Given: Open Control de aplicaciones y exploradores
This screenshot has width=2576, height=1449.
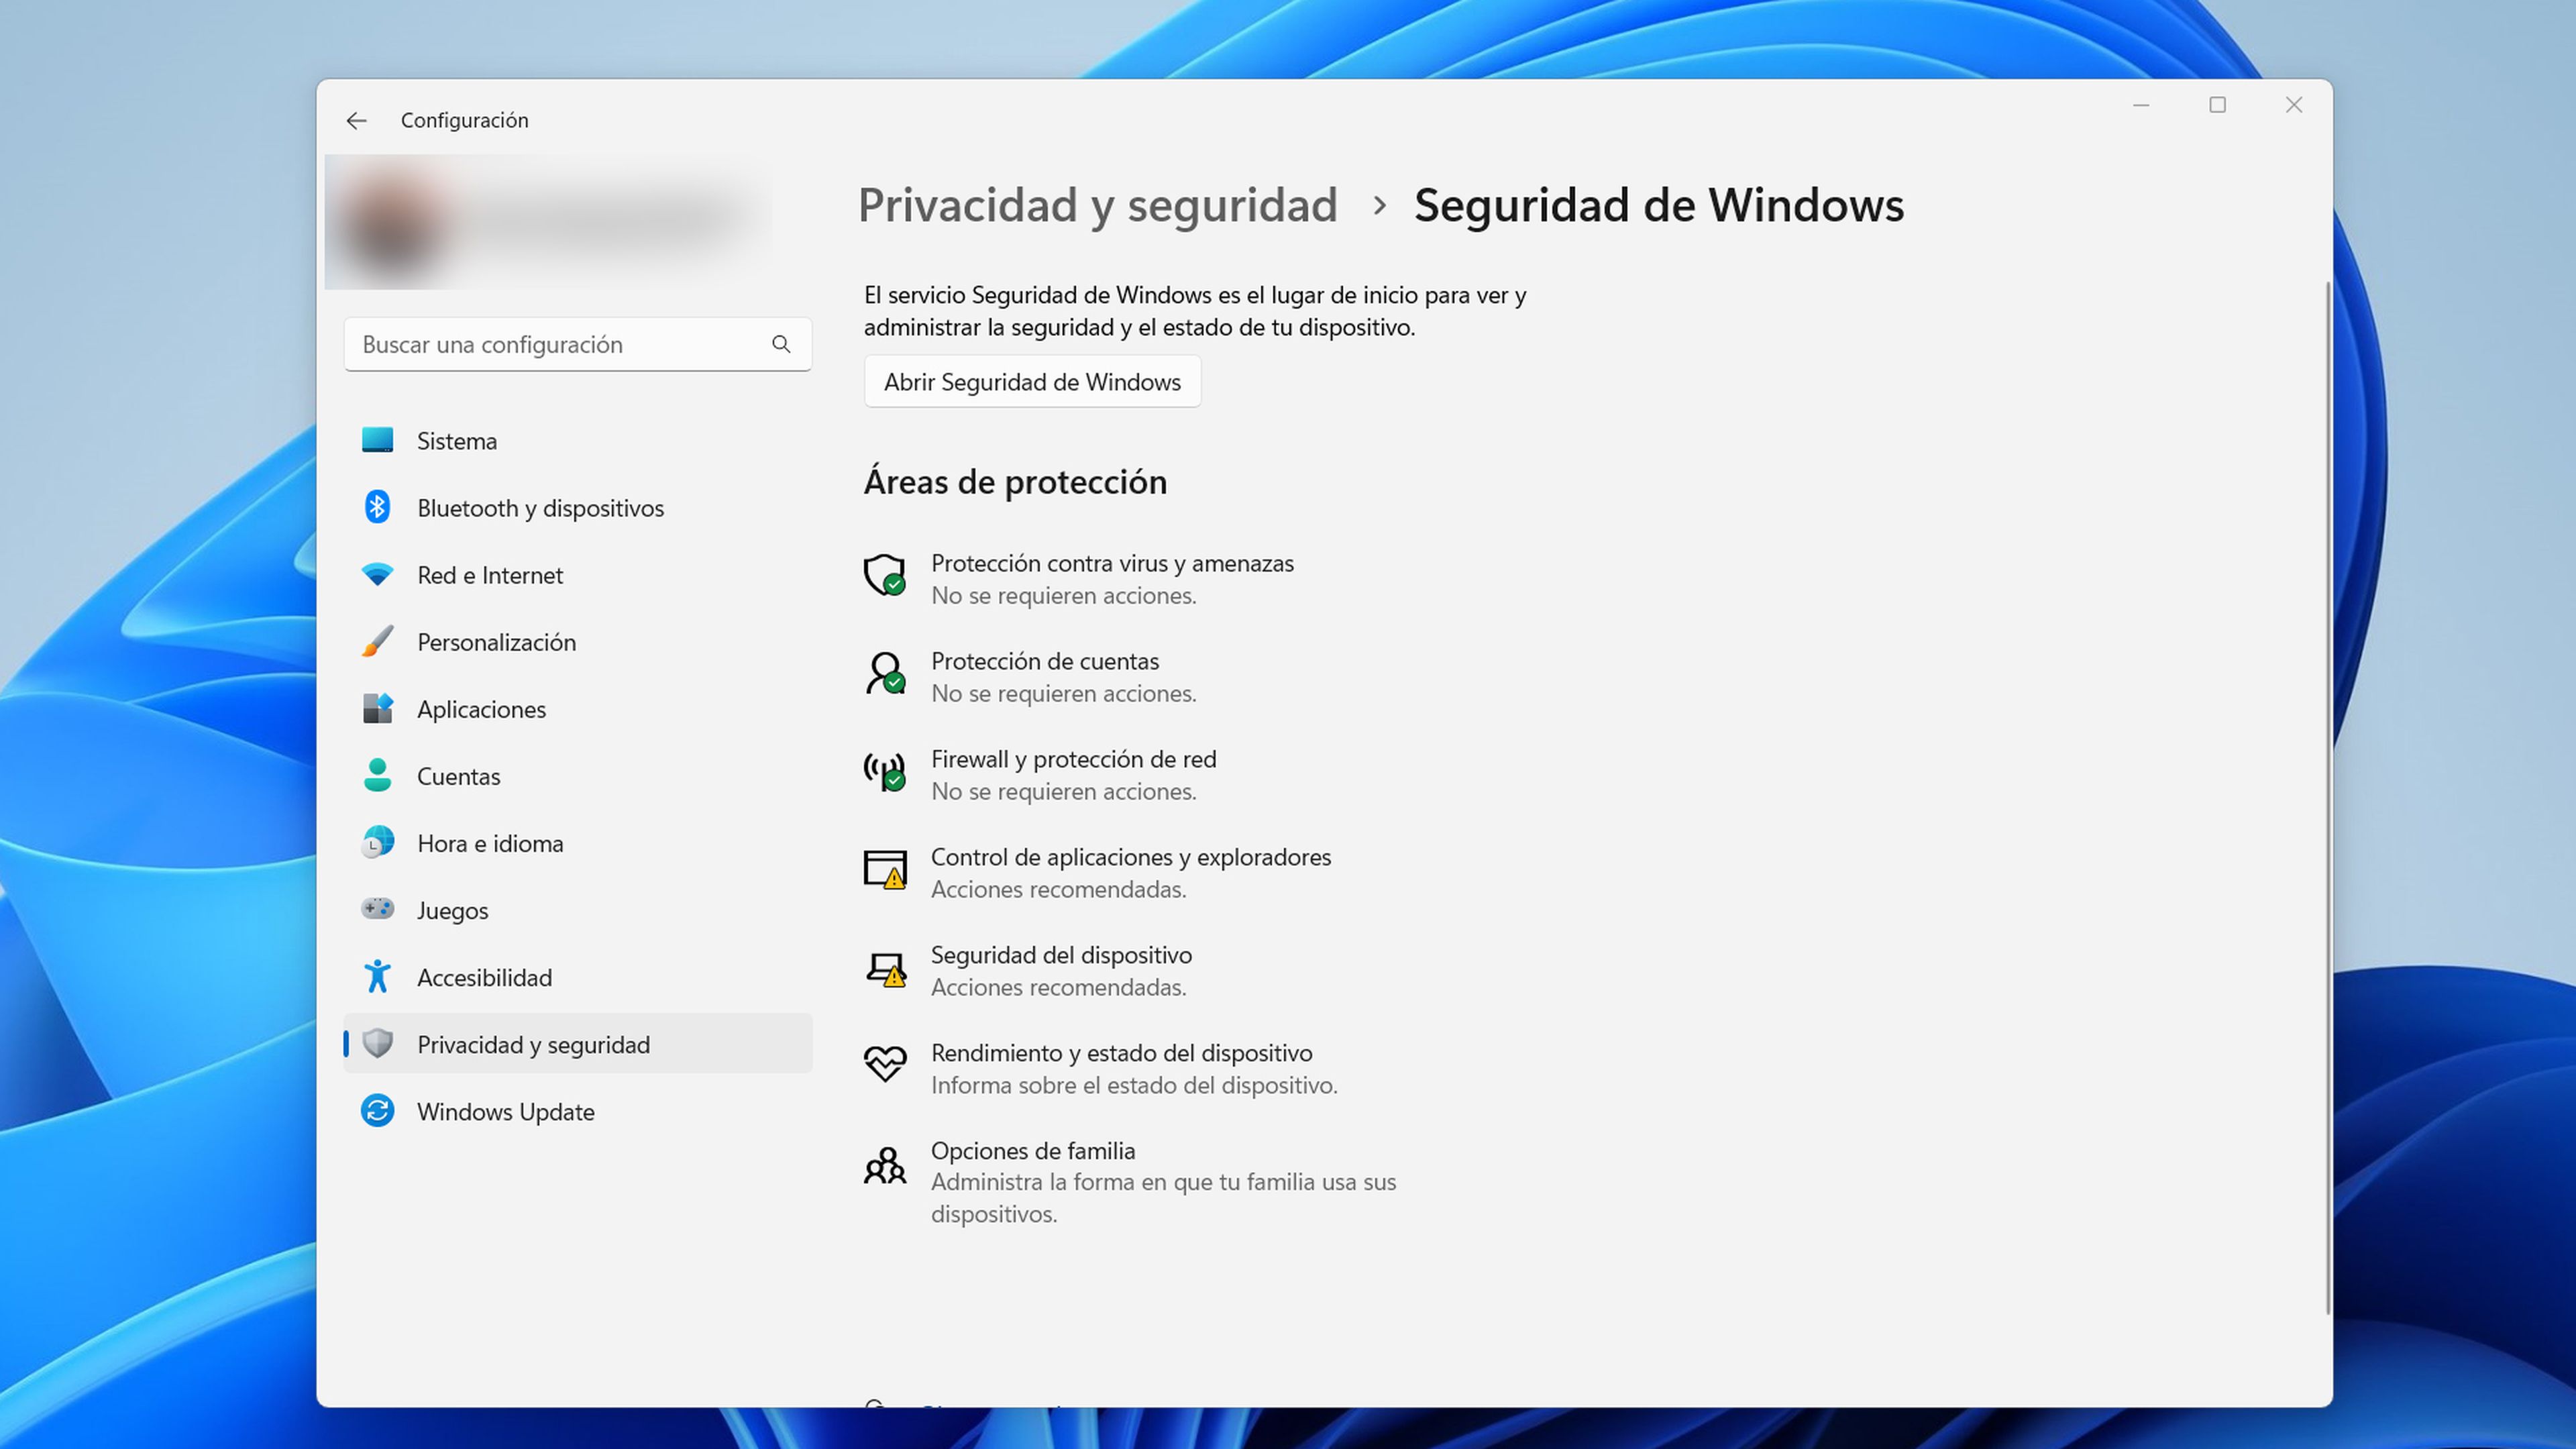Looking at the screenshot, I should pos(1098,873).
